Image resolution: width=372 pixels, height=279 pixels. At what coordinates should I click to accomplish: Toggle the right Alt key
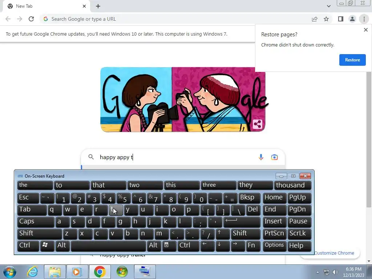click(x=154, y=246)
